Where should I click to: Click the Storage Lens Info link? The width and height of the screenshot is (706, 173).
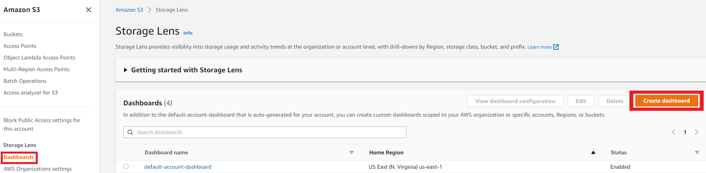tap(188, 33)
